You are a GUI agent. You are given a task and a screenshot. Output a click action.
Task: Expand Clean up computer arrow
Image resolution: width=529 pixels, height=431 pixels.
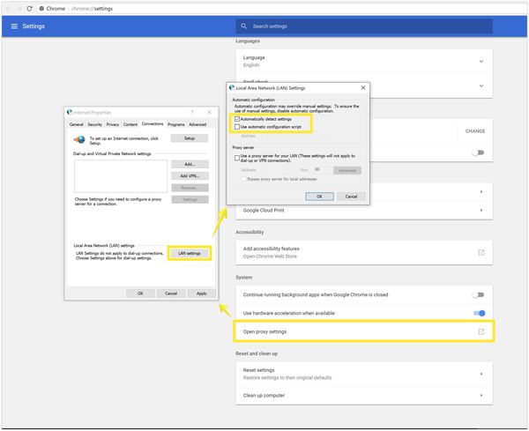coord(481,395)
